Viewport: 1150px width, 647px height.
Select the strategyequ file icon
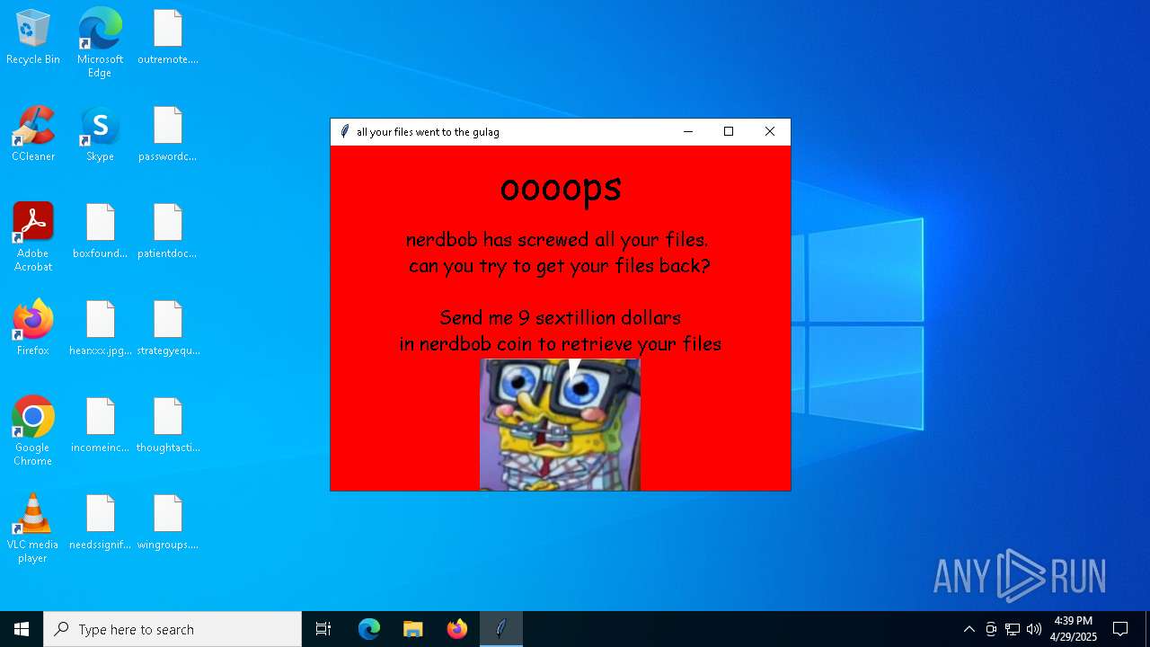click(168, 328)
